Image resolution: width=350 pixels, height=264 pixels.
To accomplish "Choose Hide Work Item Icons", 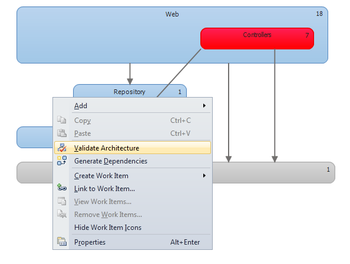I will pos(133,227).
